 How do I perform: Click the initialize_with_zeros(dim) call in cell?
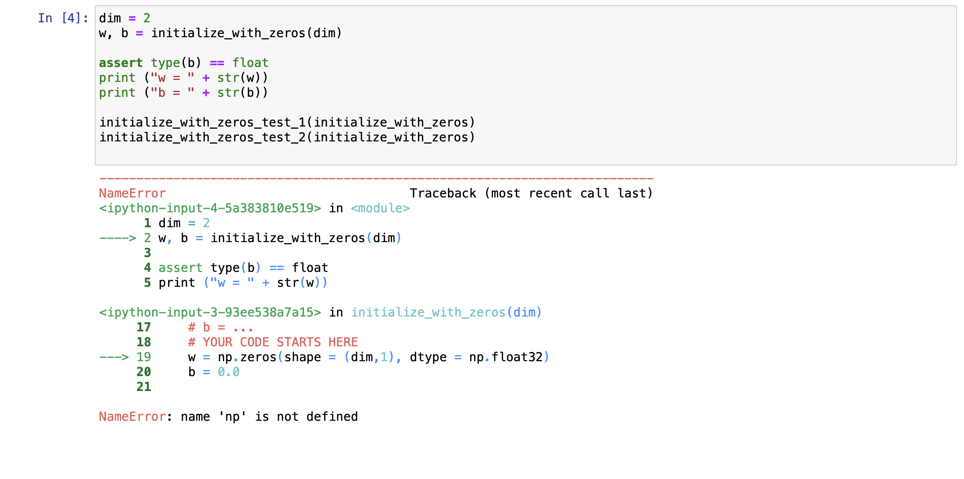click(246, 33)
